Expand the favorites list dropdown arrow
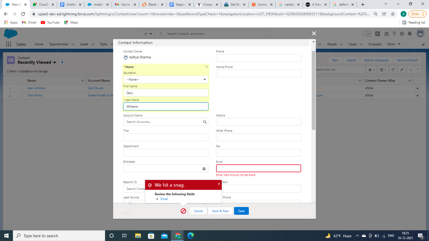 (369, 34)
